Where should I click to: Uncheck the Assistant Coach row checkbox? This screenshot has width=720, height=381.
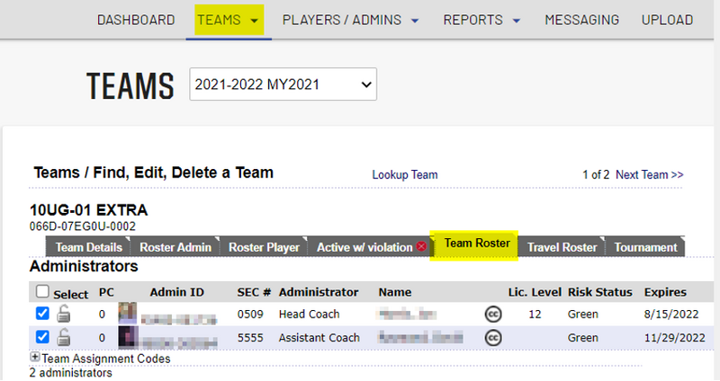click(41, 337)
